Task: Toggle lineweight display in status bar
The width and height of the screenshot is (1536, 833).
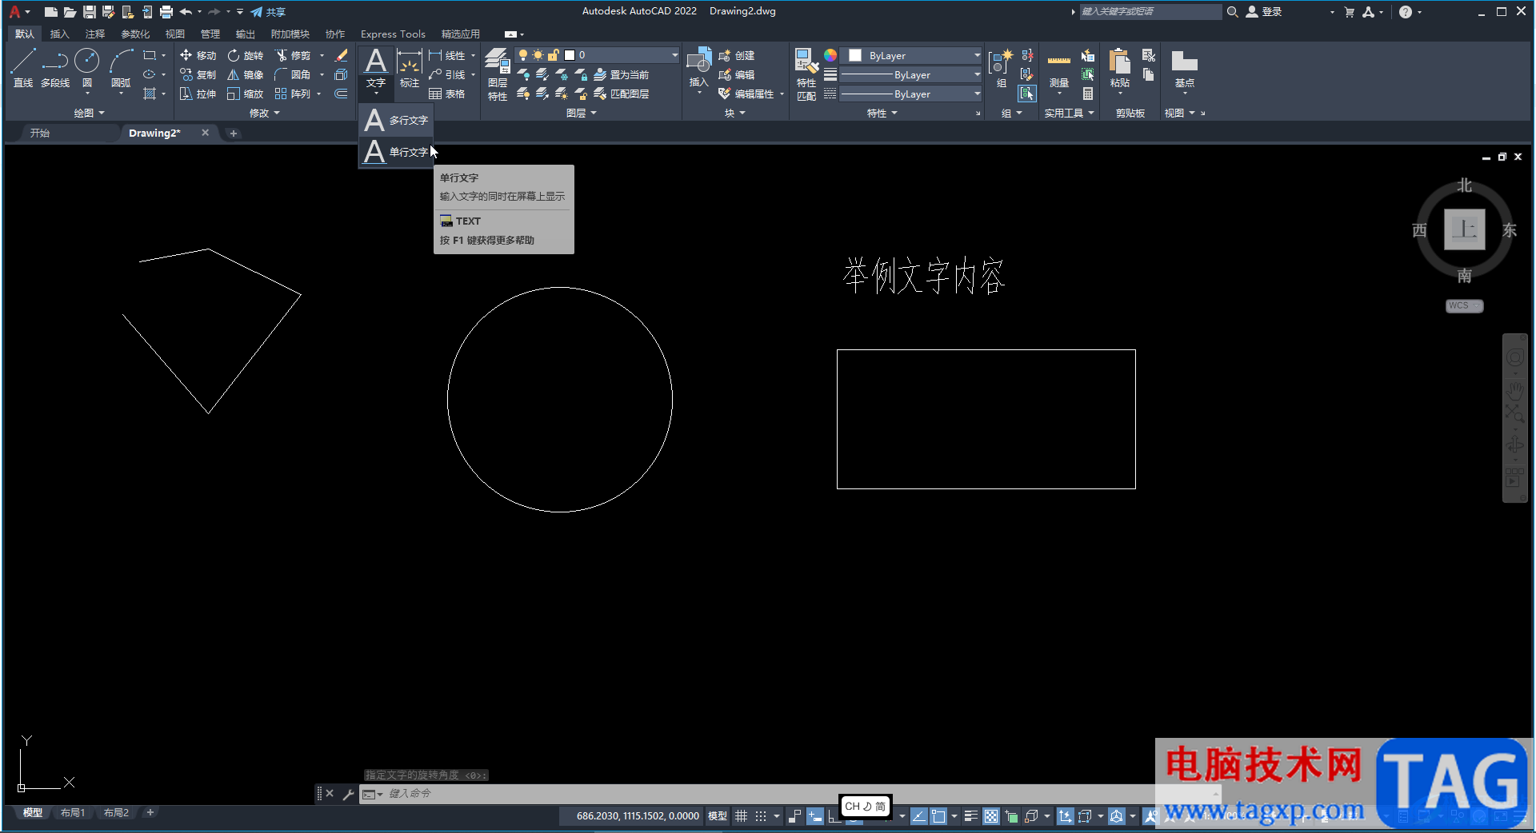Action: tap(970, 816)
